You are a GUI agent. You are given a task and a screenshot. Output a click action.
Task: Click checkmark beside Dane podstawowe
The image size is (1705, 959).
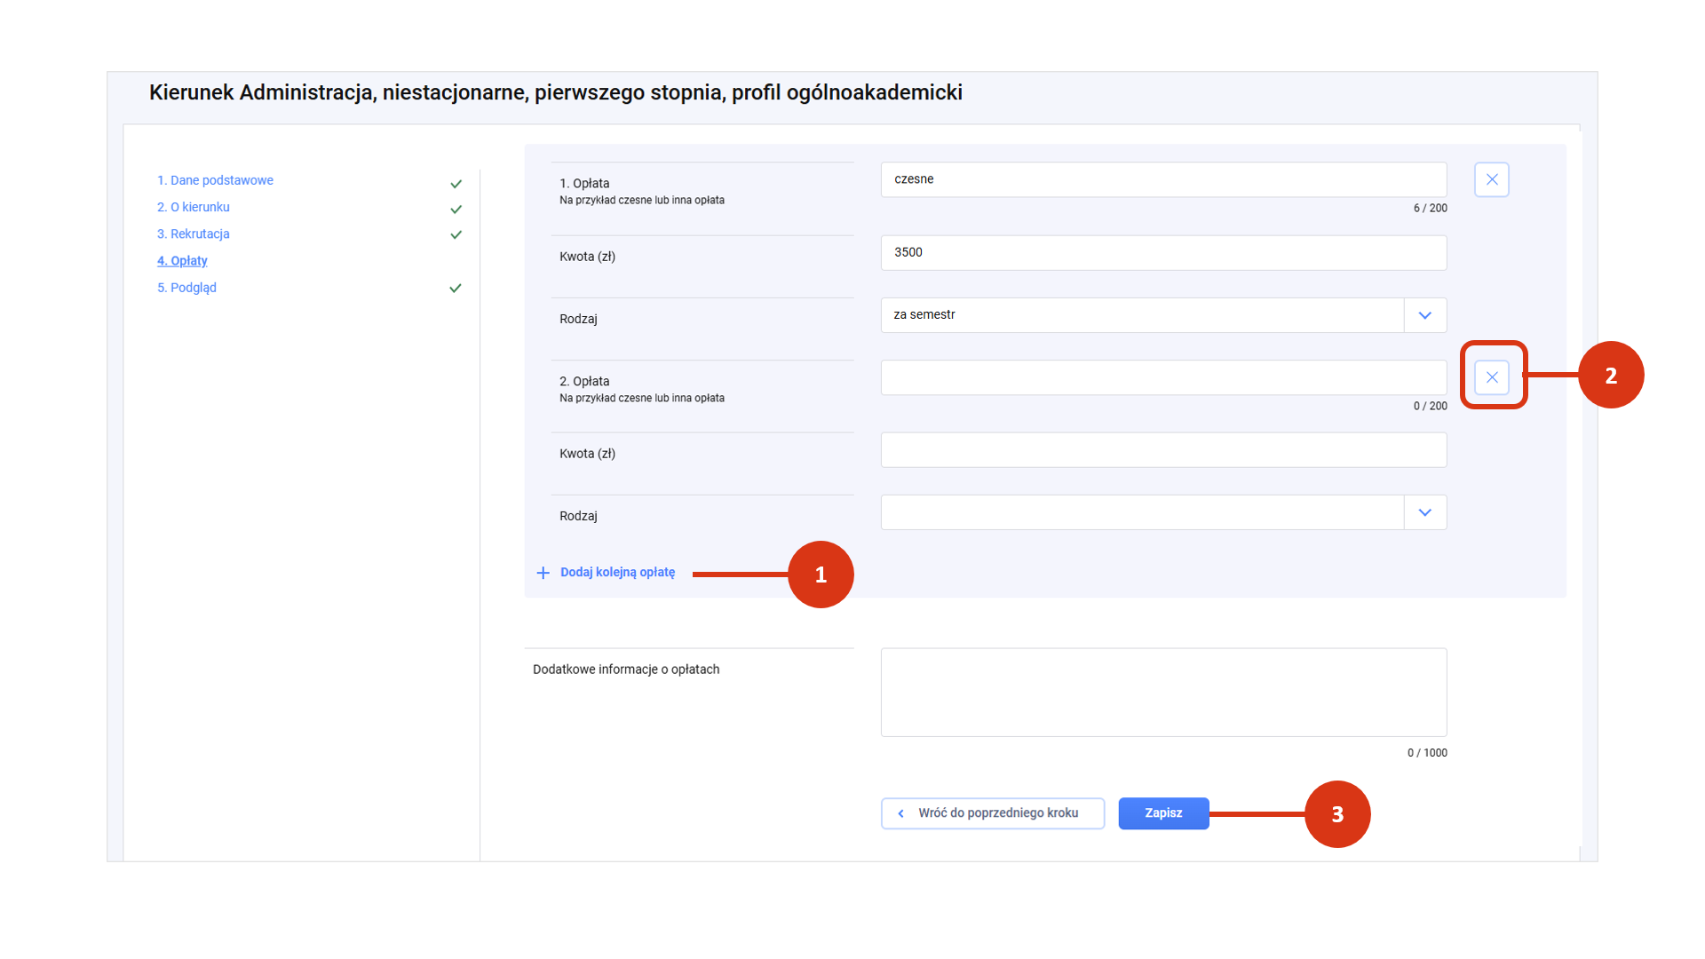click(456, 184)
